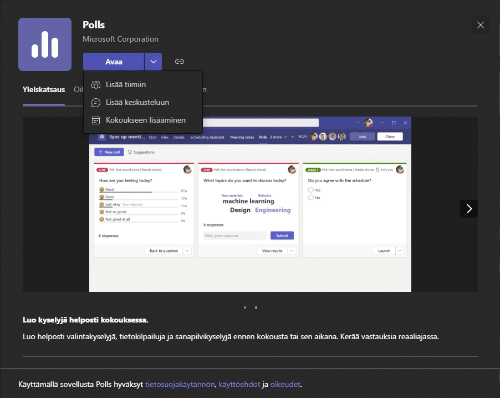This screenshot has width=500, height=398.
Task: Show next screenshot with right chevron
Action: (469, 209)
